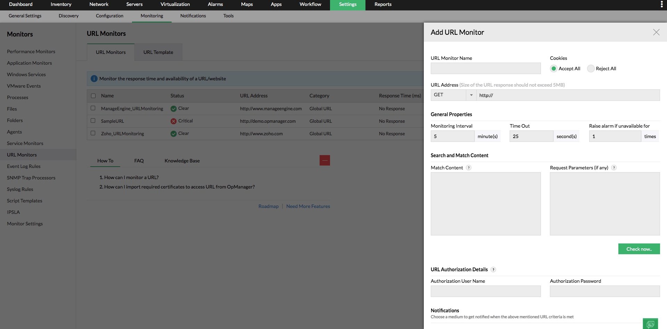Image resolution: width=667 pixels, height=329 pixels.
Task: Click the help icon beside Request Parameters
Action: click(614, 168)
